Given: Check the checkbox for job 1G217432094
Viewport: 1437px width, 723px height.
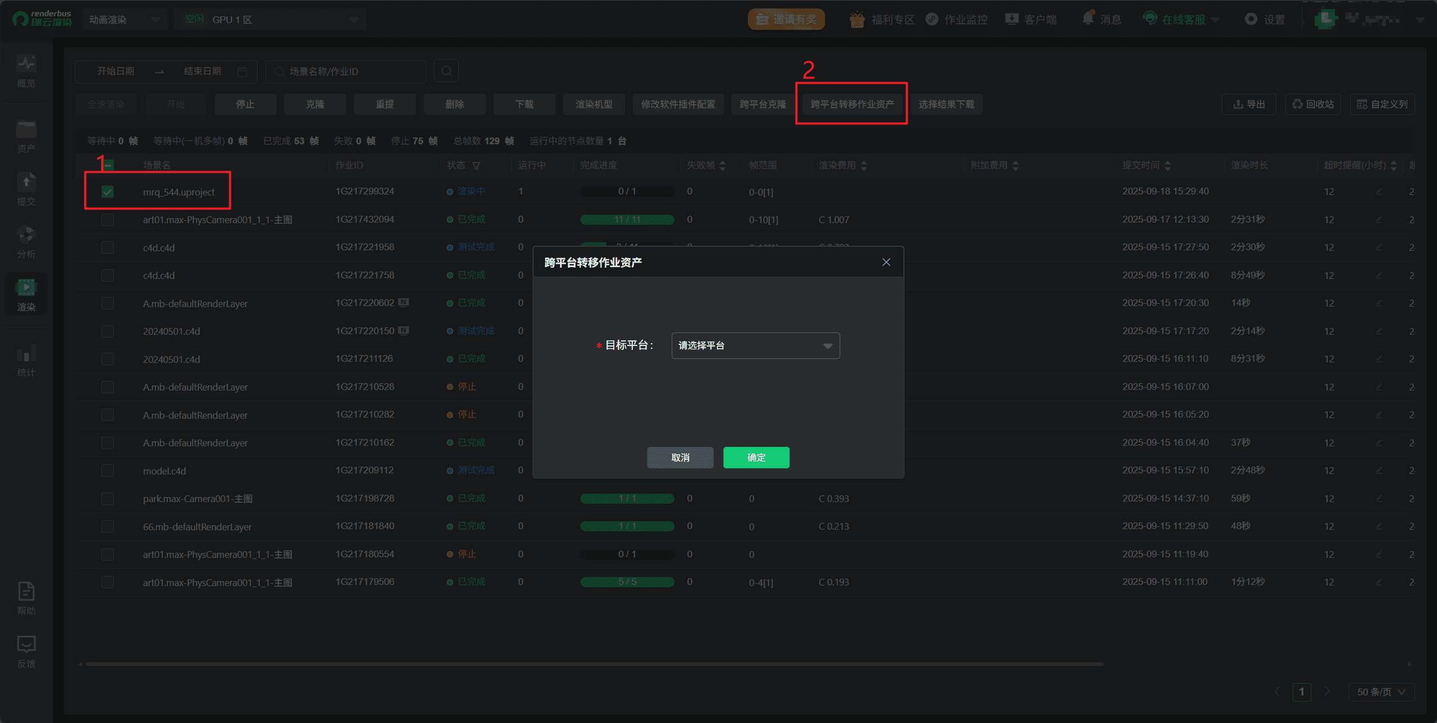Looking at the screenshot, I should 108,220.
